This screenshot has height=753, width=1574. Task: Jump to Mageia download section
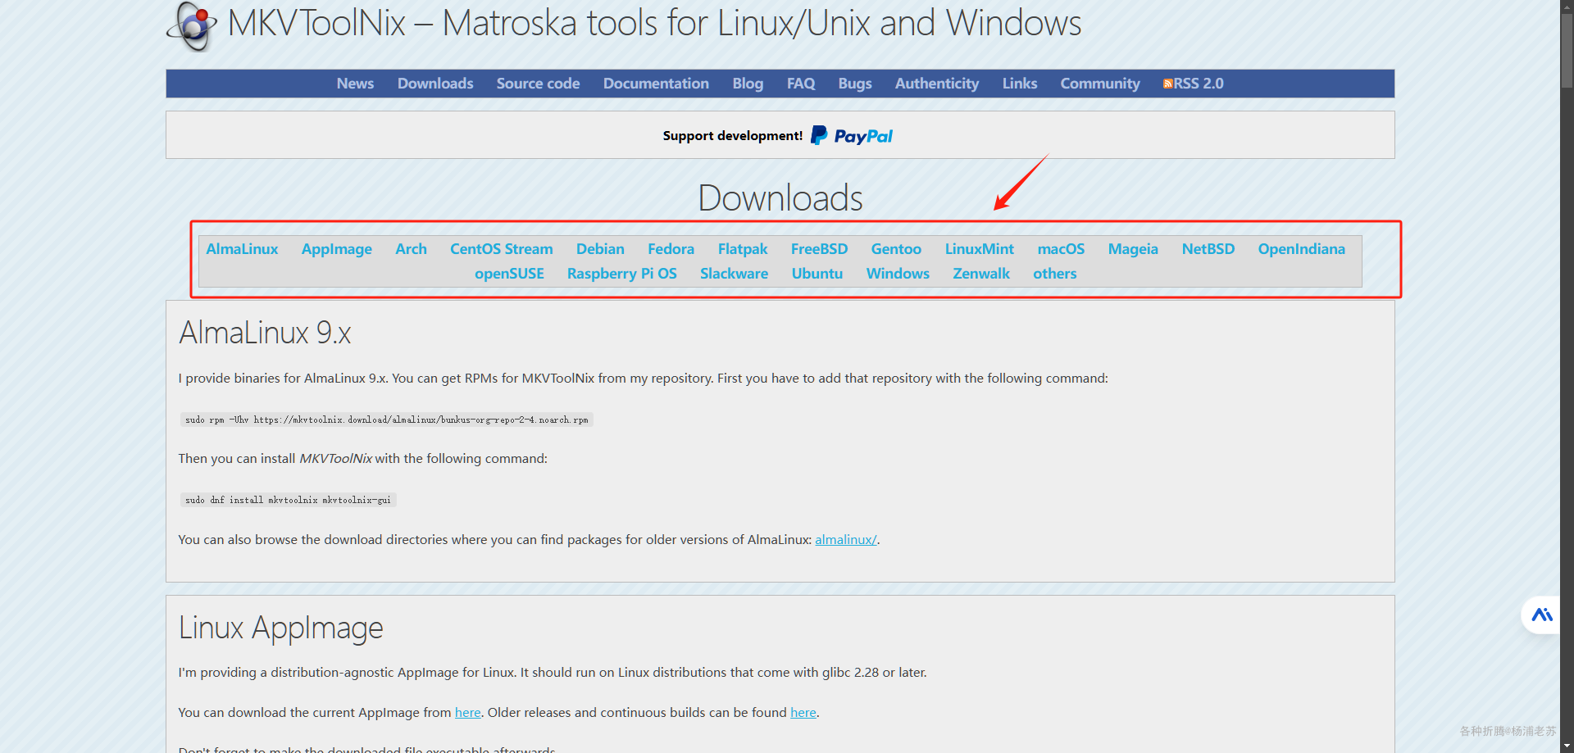(1133, 249)
